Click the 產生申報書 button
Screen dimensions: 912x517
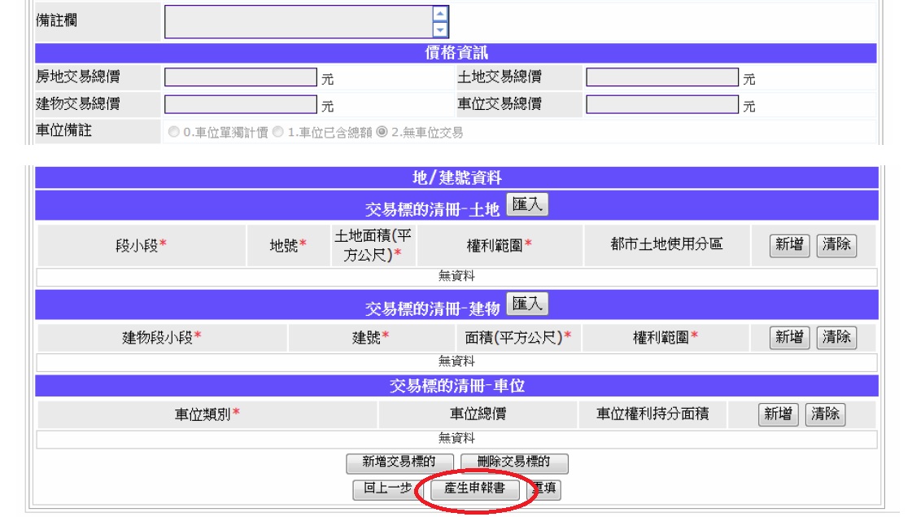coord(473,489)
